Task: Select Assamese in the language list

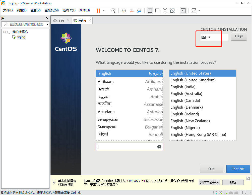Action: coord(129,104)
